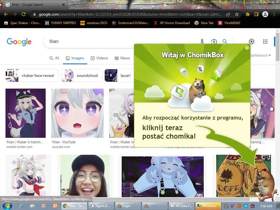
Task: Open the smiling girl with glasses photo
Action: point(85,176)
